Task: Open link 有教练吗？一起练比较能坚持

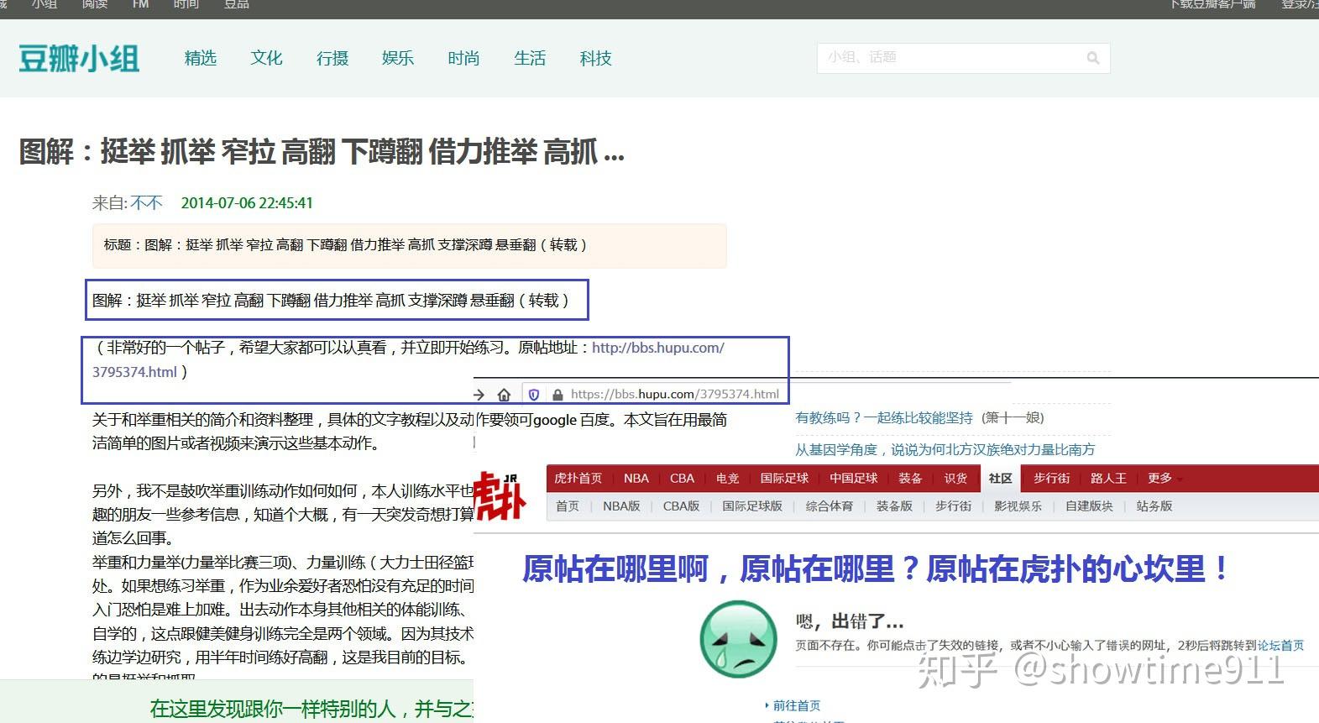Action: coord(884,417)
